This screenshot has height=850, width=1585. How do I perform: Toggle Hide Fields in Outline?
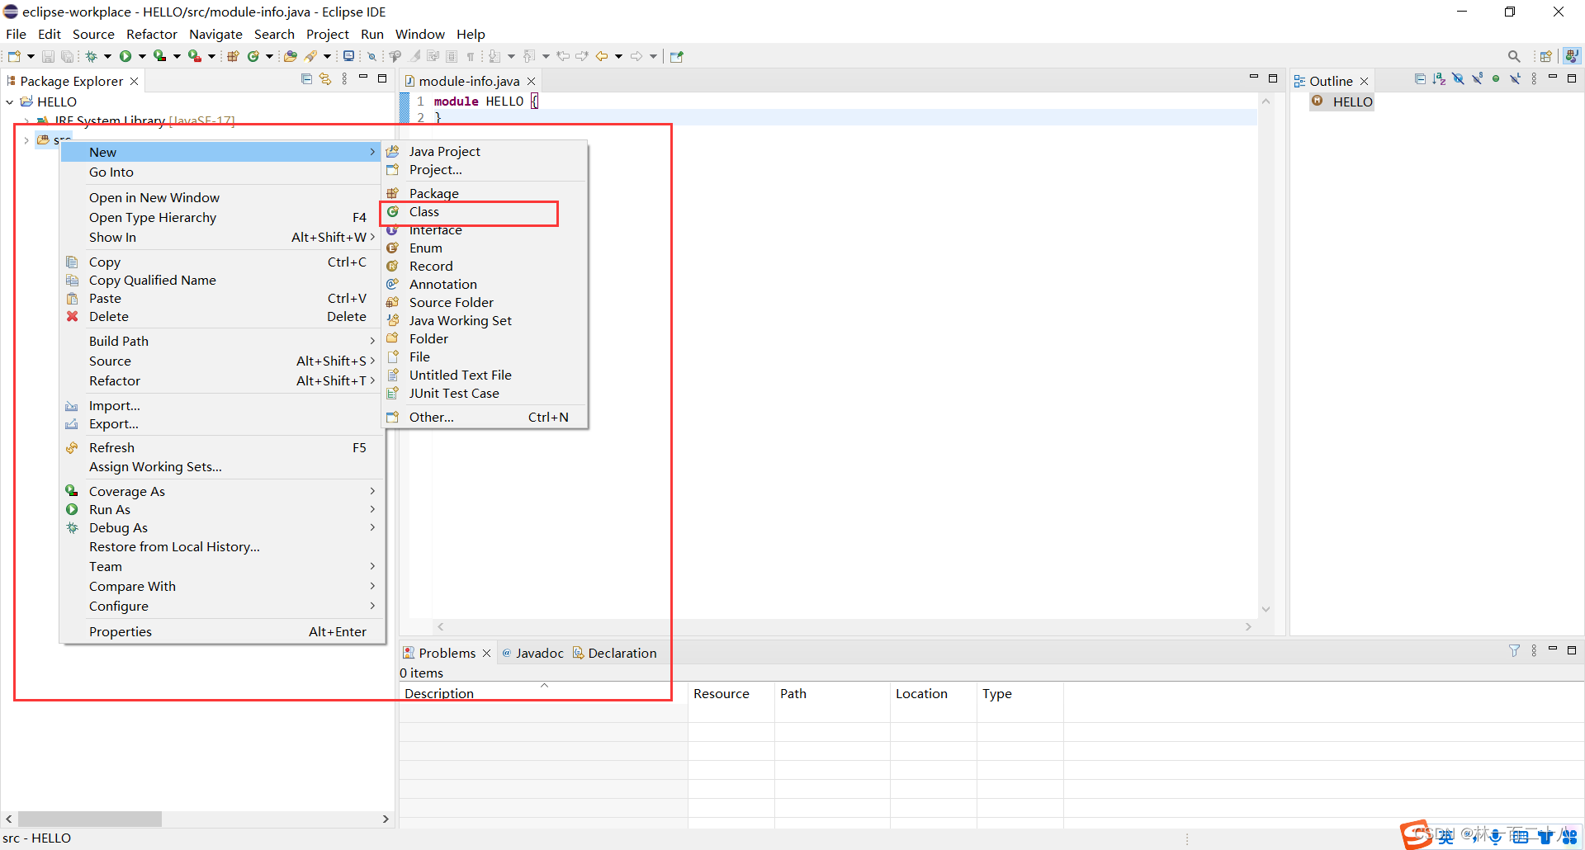(1458, 79)
